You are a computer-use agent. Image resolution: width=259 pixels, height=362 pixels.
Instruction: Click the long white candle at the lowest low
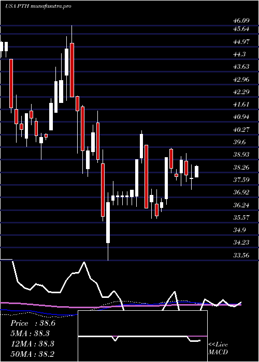pyautogui.click(x=108, y=222)
